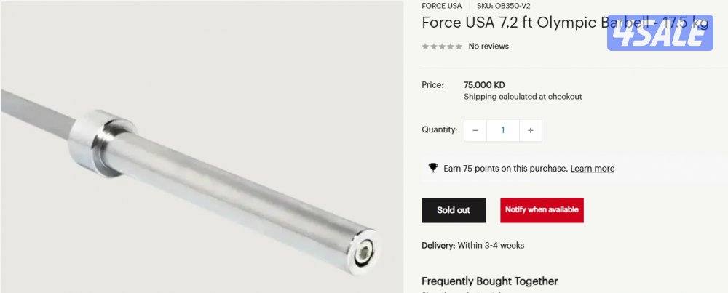728x293 pixels.
Task: Click the fifth empty rating star
Action: point(459,47)
